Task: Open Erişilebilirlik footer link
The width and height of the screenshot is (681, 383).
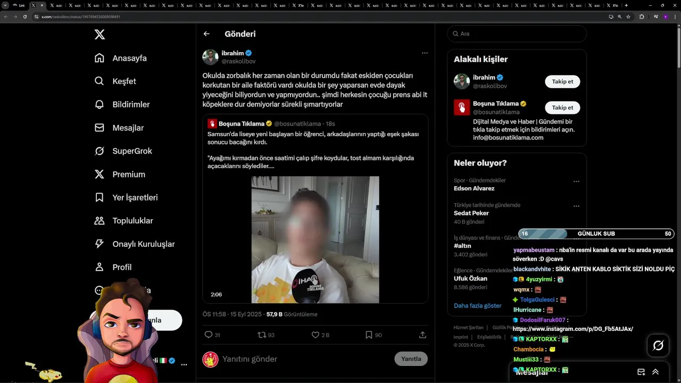Action: coord(489,337)
